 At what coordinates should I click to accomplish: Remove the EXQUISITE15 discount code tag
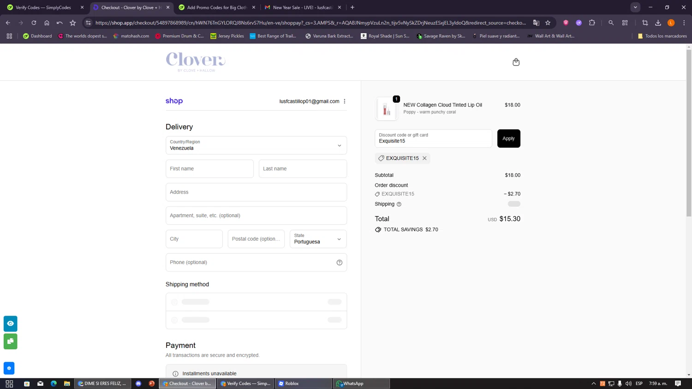(424, 158)
